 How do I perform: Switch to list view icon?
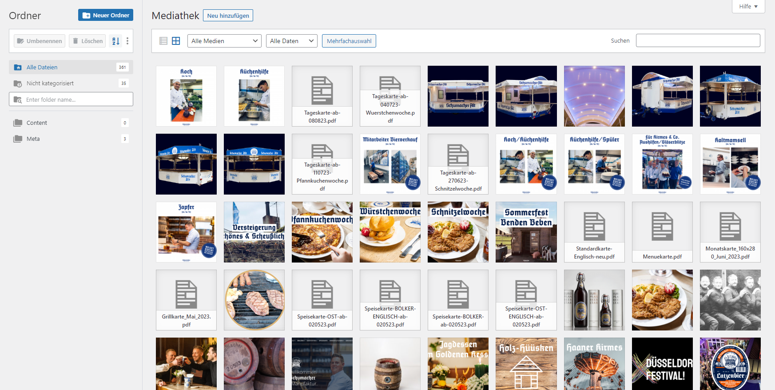pyautogui.click(x=163, y=41)
